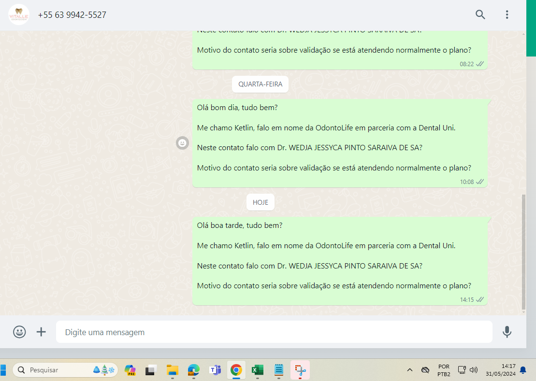The image size is (536, 381).
Task: Open the Vitalle contact profile picture
Action: [19, 14]
